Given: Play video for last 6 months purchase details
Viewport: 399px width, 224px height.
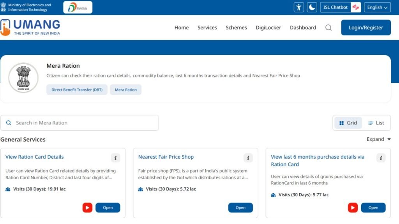Looking at the screenshot, I should coord(353,208).
